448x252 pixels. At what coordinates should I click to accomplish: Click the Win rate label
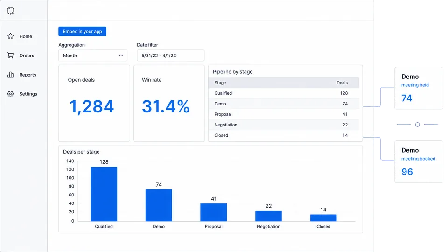click(151, 80)
